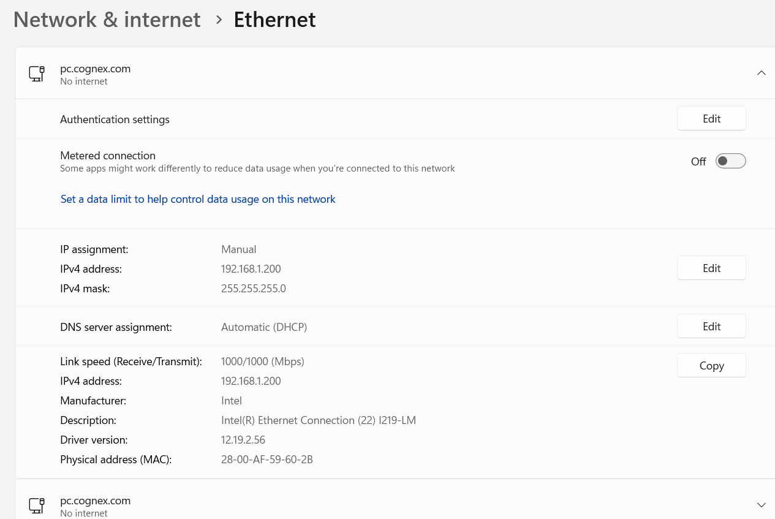
Task: Click the Authentication settings label
Action: pyautogui.click(x=115, y=119)
